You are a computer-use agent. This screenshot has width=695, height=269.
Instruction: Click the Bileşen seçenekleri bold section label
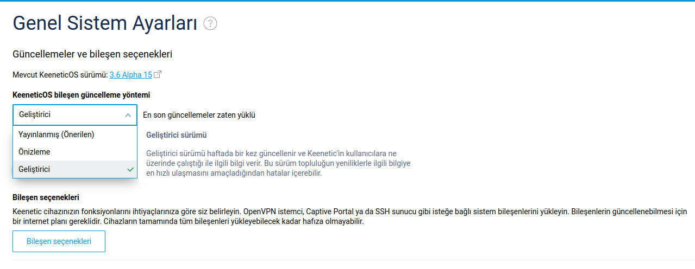pos(46,197)
